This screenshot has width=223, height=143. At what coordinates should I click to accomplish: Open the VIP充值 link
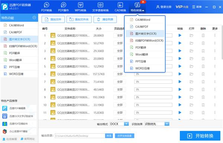(x=182, y=7)
